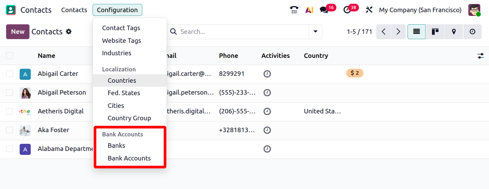Choose Bank Accounts menu entry
This screenshot has height=189, width=489.
(129, 158)
